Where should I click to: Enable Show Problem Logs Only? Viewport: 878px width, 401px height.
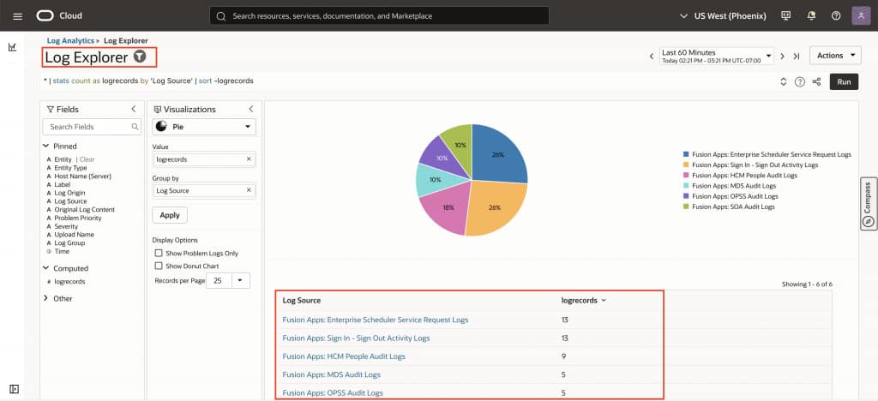point(159,254)
